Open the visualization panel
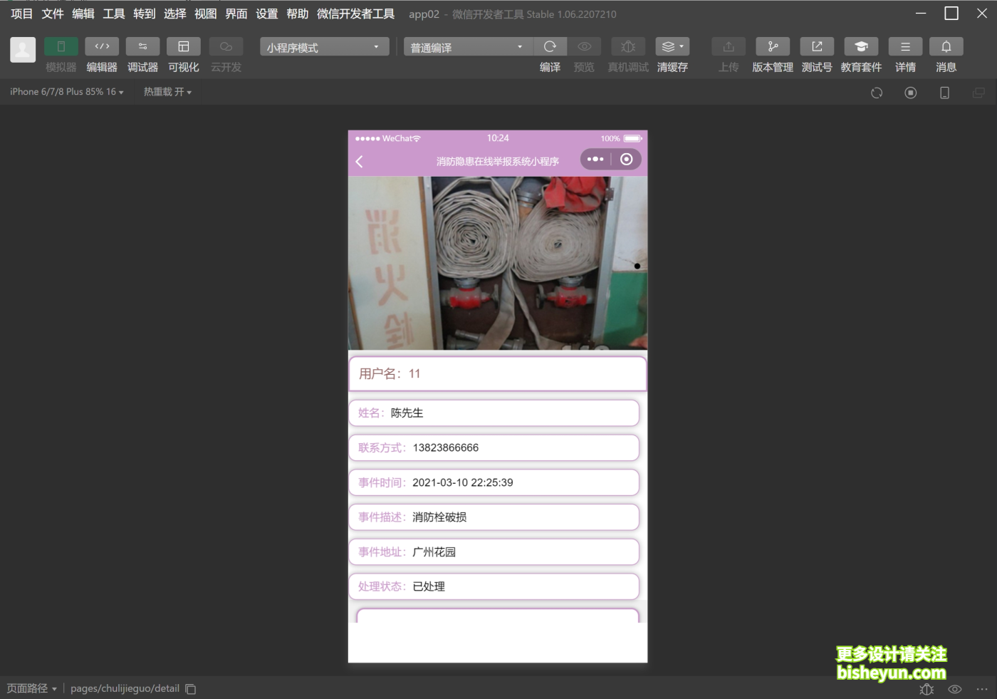This screenshot has width=997, height=699. pyautogui.click(x=183, y=47)
